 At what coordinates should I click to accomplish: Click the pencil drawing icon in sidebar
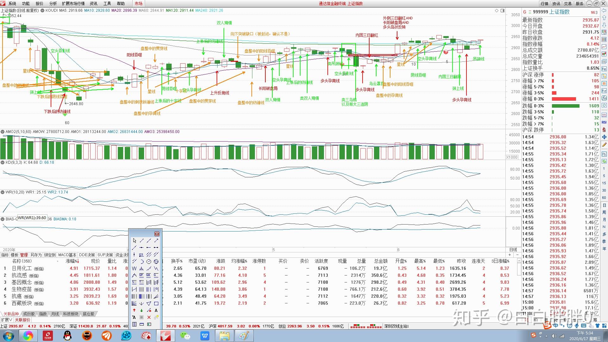coord(604,144)
